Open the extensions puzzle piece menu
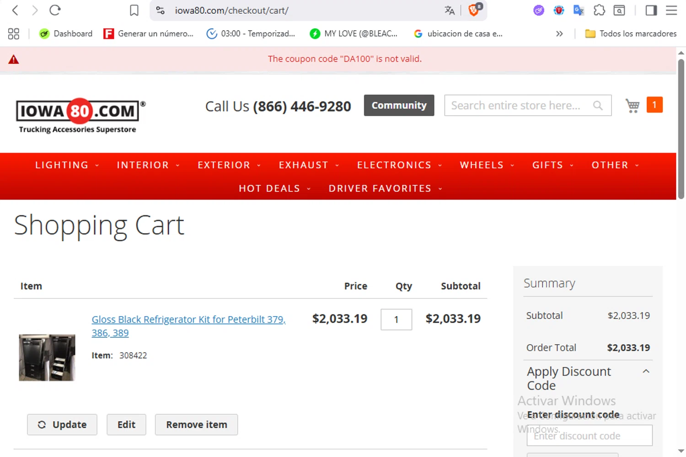 (599, 10)
